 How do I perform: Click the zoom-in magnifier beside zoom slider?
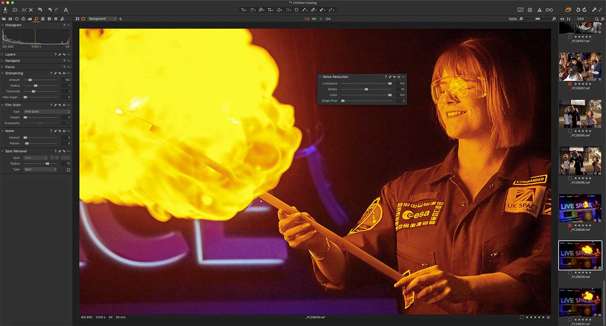click(553, 19)
